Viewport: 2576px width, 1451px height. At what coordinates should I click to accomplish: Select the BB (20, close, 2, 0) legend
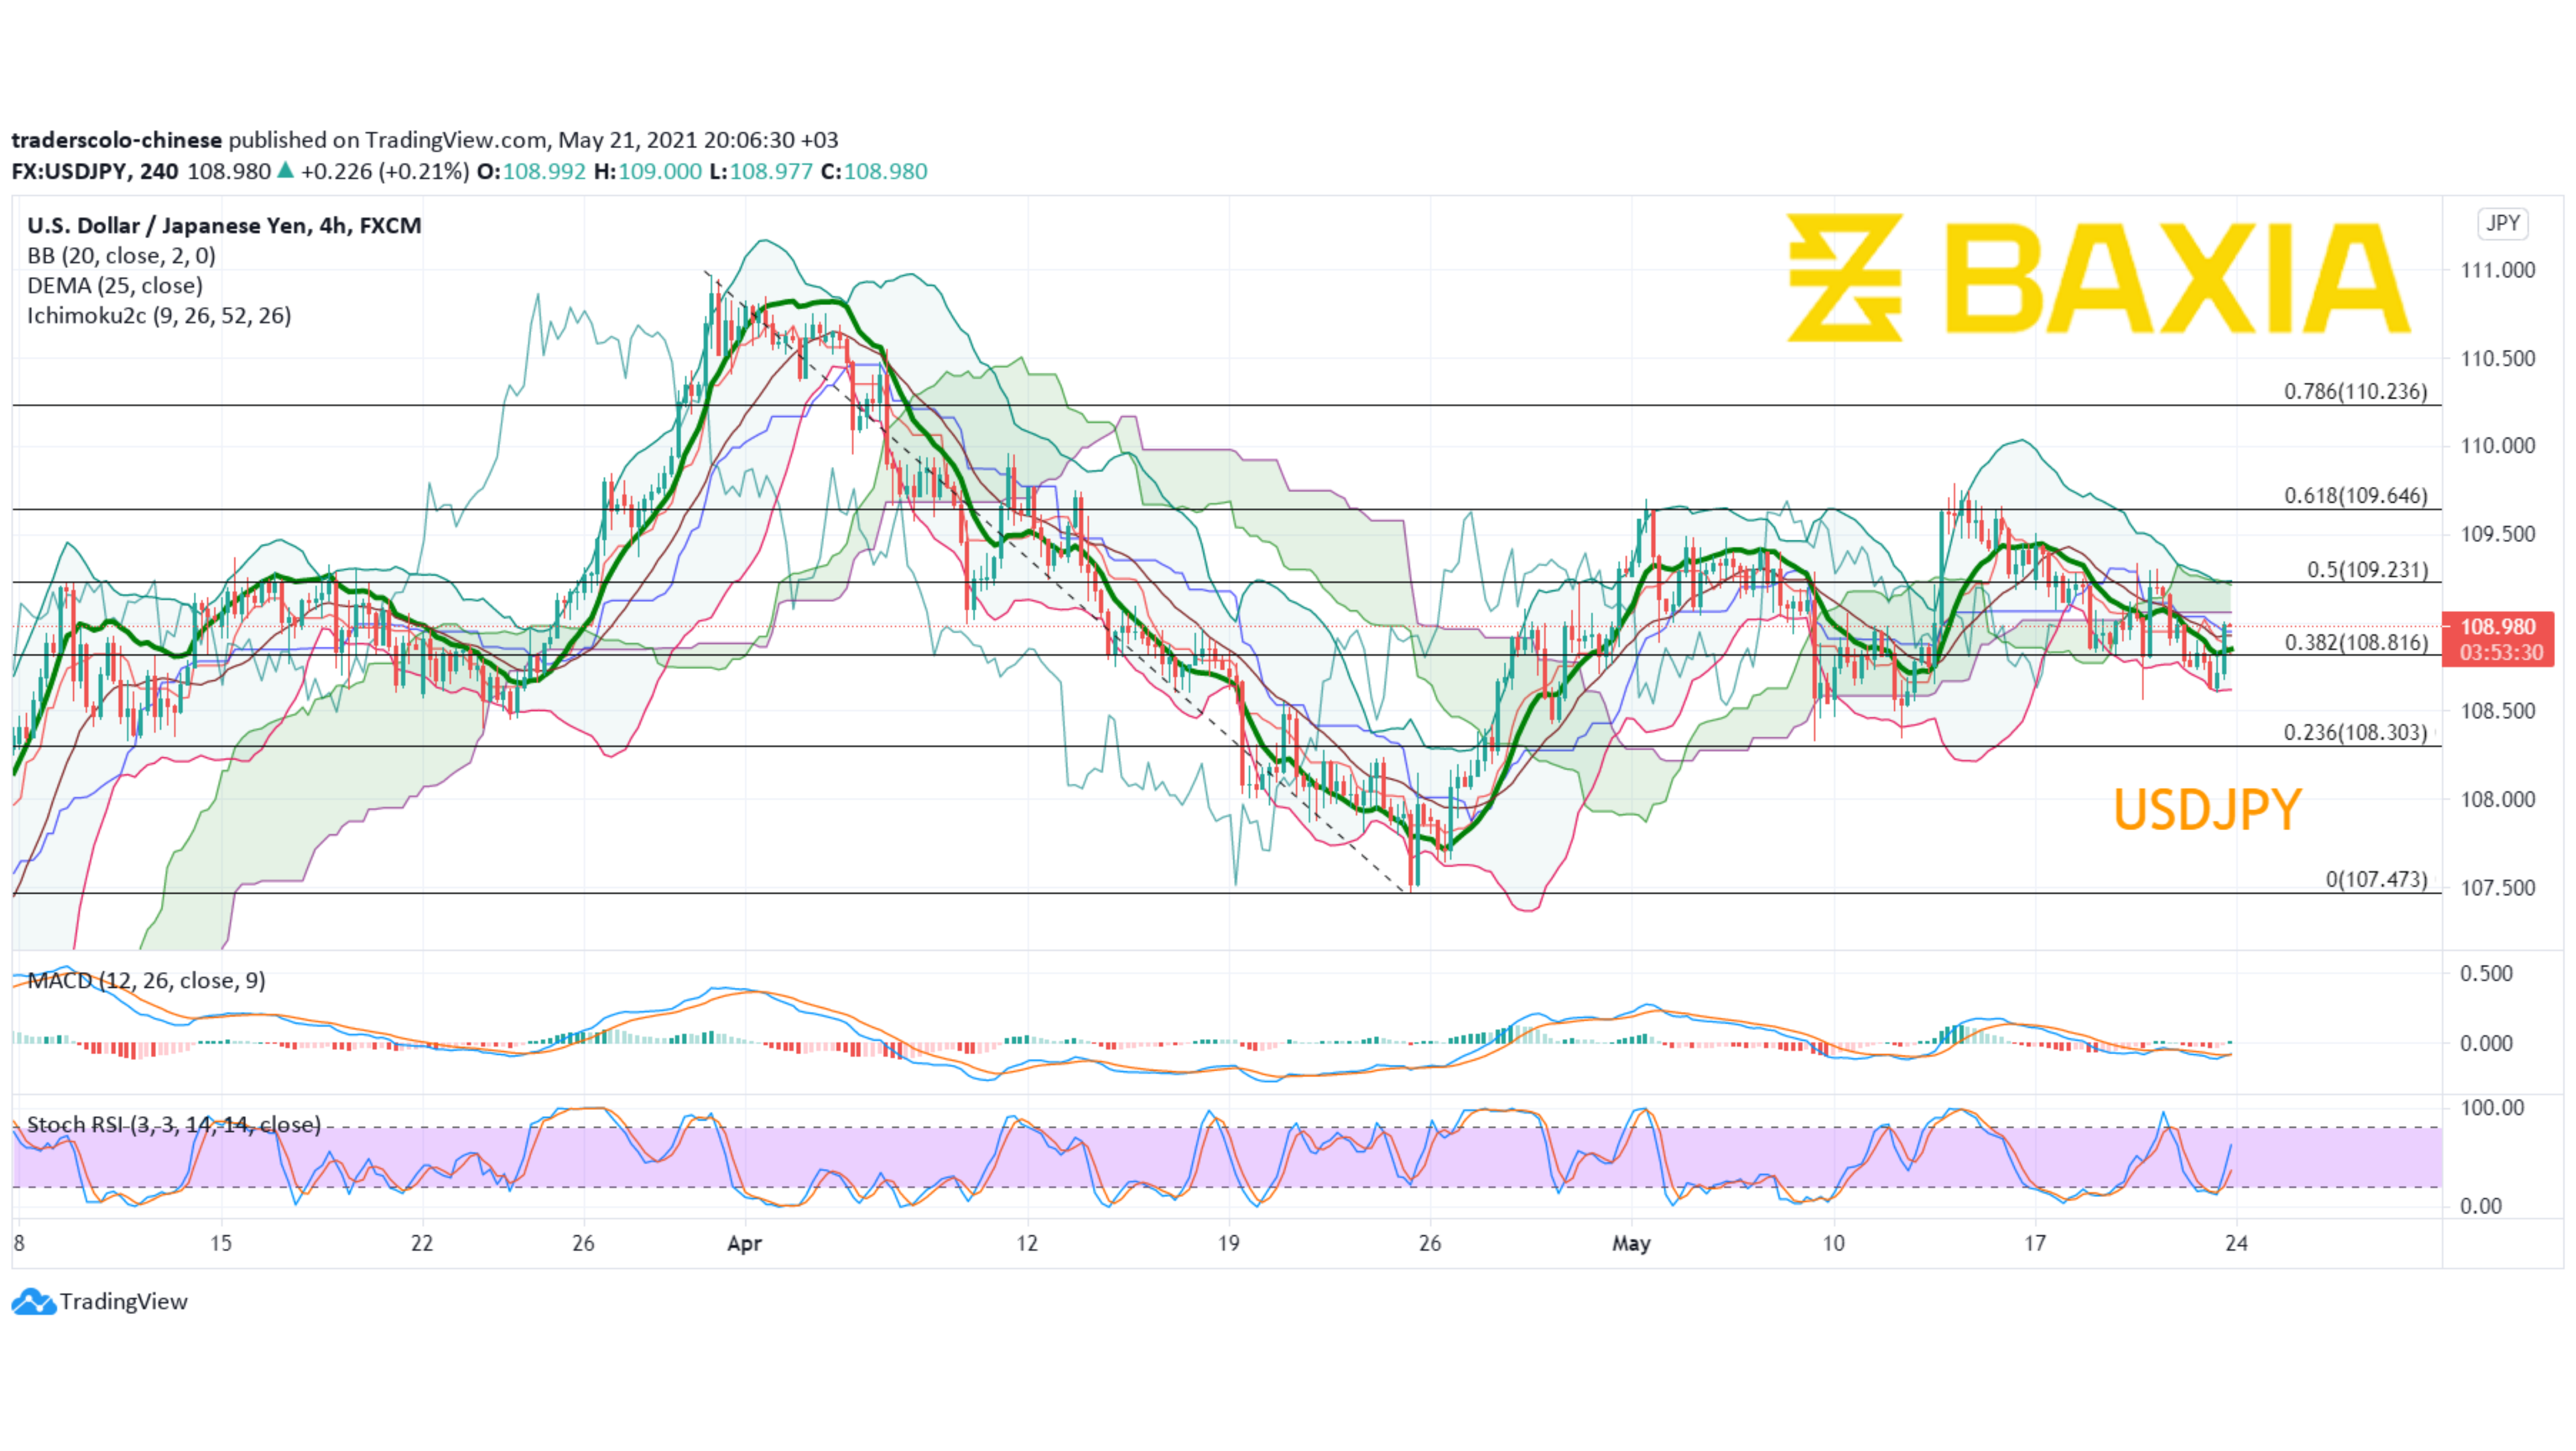point(121,256)
